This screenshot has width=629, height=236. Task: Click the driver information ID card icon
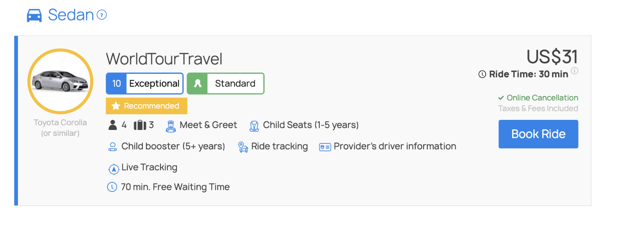tap(325, 147)
